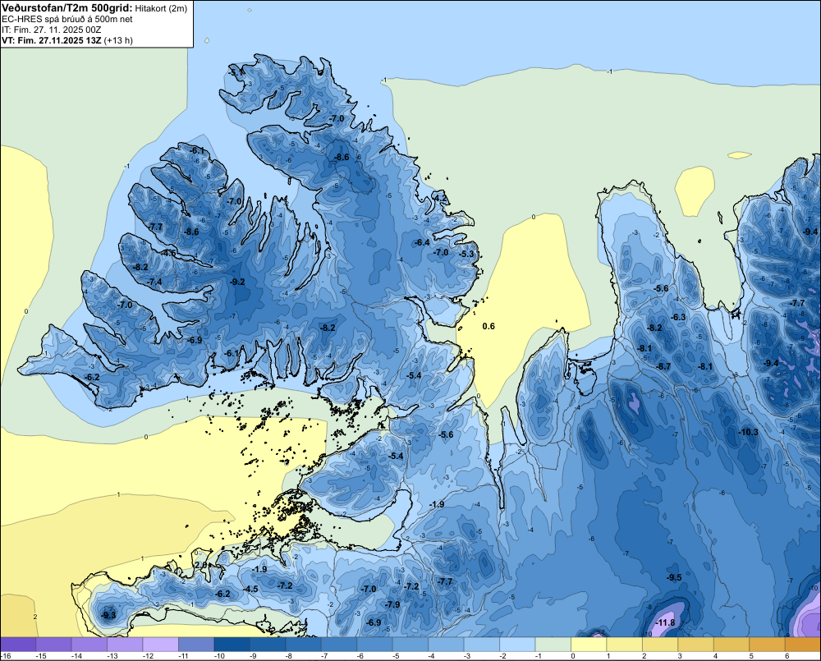Click the -7.4 temperature label
Screen dimensions: 821x661
coord(154,282)
